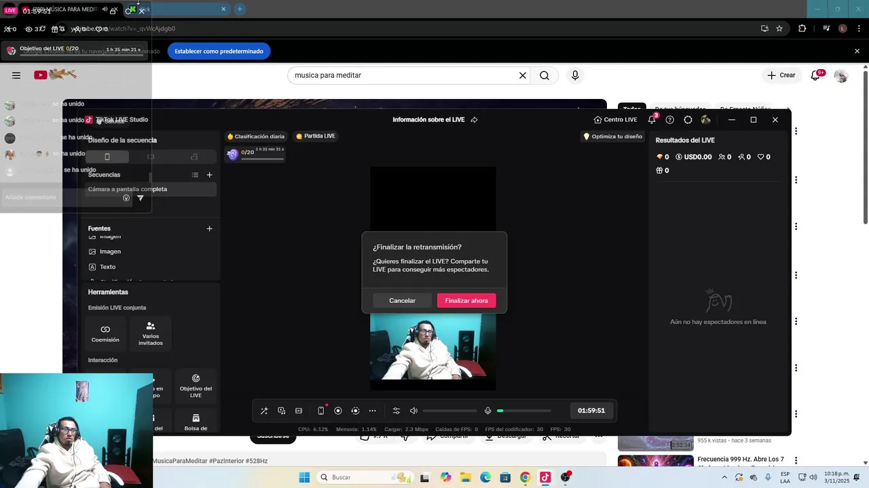Viewport: 869px width, 488px height.
Task: Click the YouTube search magnifier button
Action: pos(544,75)
